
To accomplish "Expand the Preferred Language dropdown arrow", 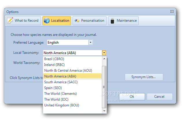I will click(x=90, y=43).
